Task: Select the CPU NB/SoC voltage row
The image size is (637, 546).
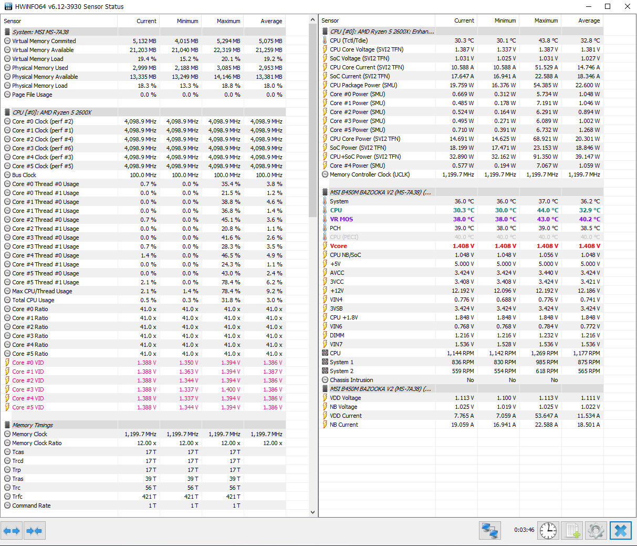Action: 461,255
